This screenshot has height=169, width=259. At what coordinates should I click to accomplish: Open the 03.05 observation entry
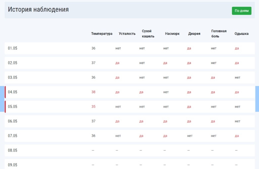coord(13,77)
